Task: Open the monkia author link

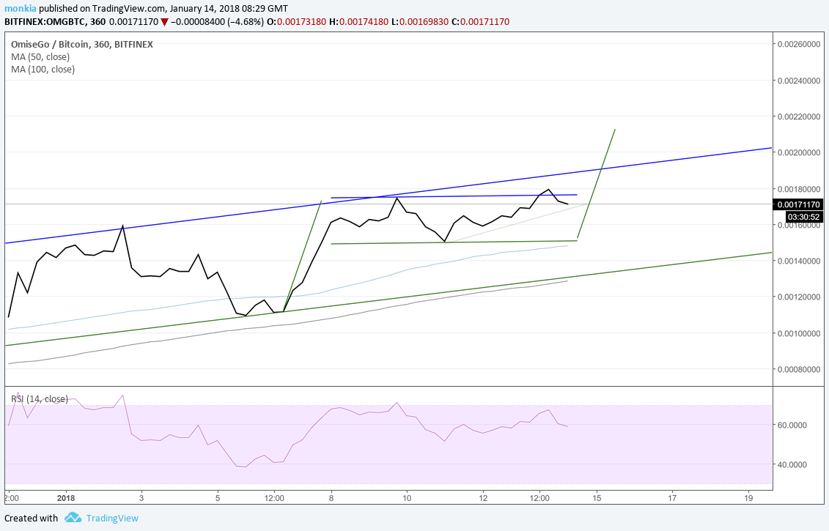Action: pyautogui.click(x=21, y=9)
